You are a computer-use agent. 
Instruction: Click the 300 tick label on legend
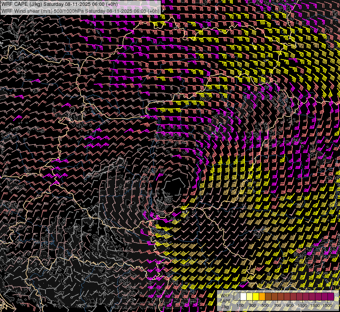click(x=252, y=305)
